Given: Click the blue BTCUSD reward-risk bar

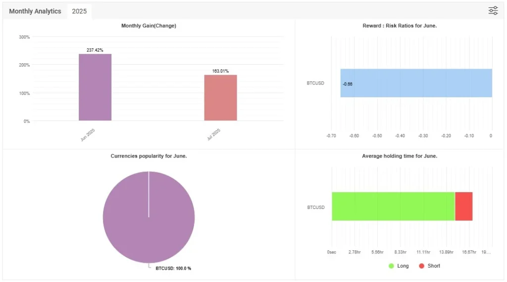Looking at the screenshot, I should tap(416, 83).
